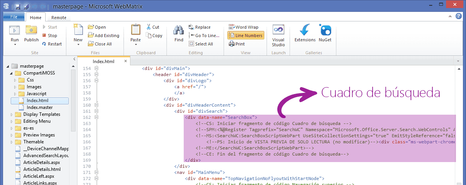Cut the selected text
The width and height of the screenshot is (466, 185).
tap(153, 27)
